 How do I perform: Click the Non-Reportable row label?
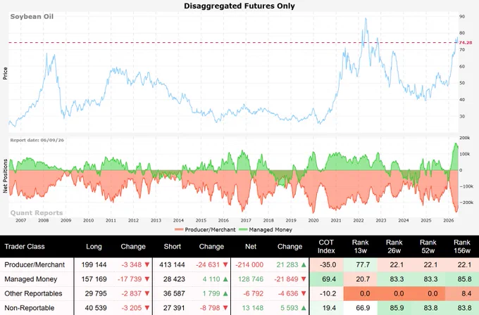click(x=30, y=308)
